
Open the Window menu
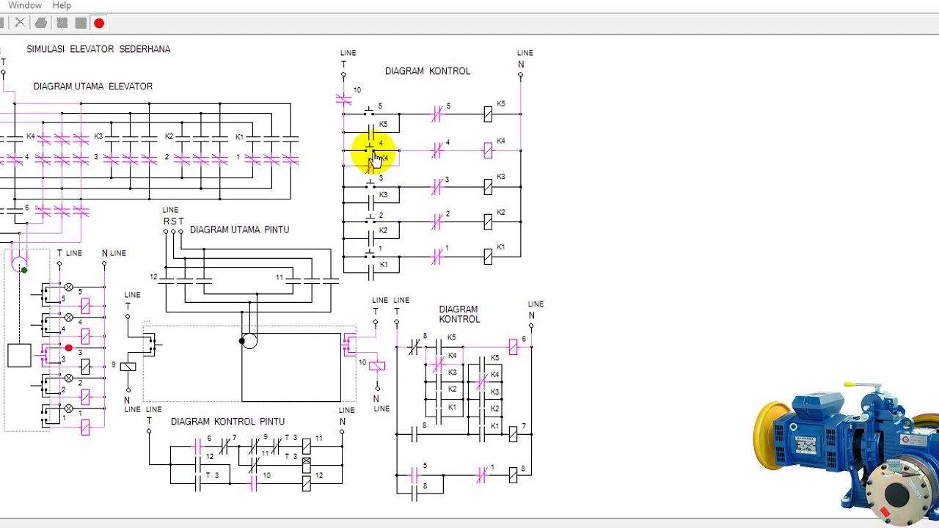25,5
